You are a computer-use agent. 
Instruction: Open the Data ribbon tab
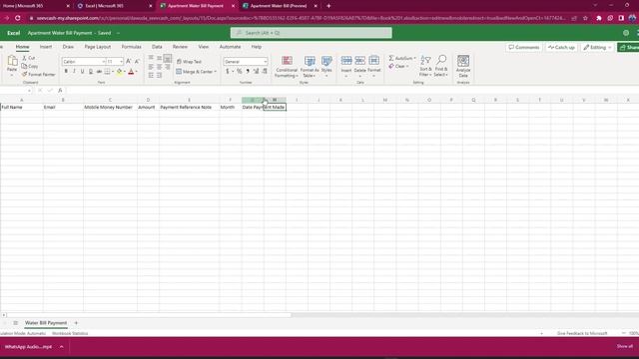(157, 47)
